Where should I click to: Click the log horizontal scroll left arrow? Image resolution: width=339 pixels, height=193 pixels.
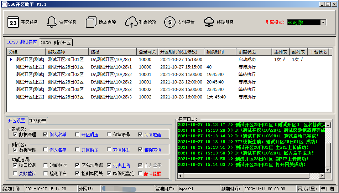pos(180,176)
